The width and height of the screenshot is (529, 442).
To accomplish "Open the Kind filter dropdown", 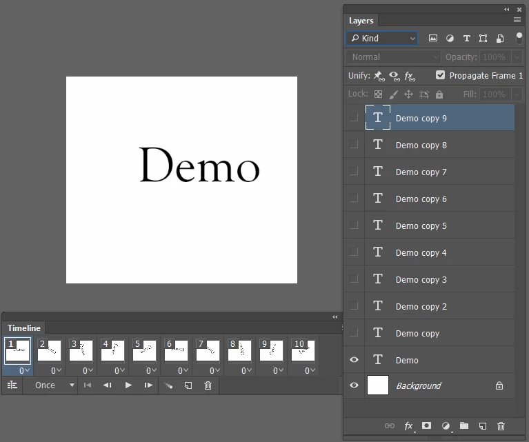I will click(x=382, y=38).
